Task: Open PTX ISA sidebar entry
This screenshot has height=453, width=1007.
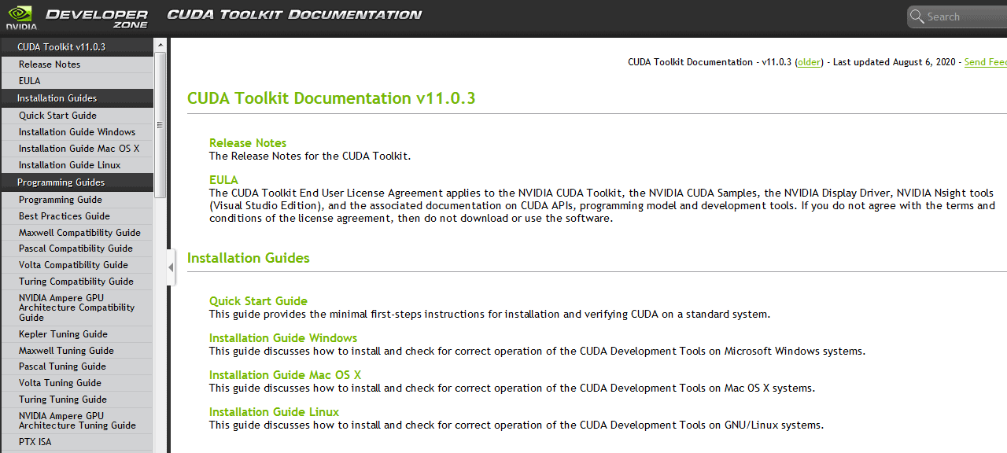Action: click(77, 442)
